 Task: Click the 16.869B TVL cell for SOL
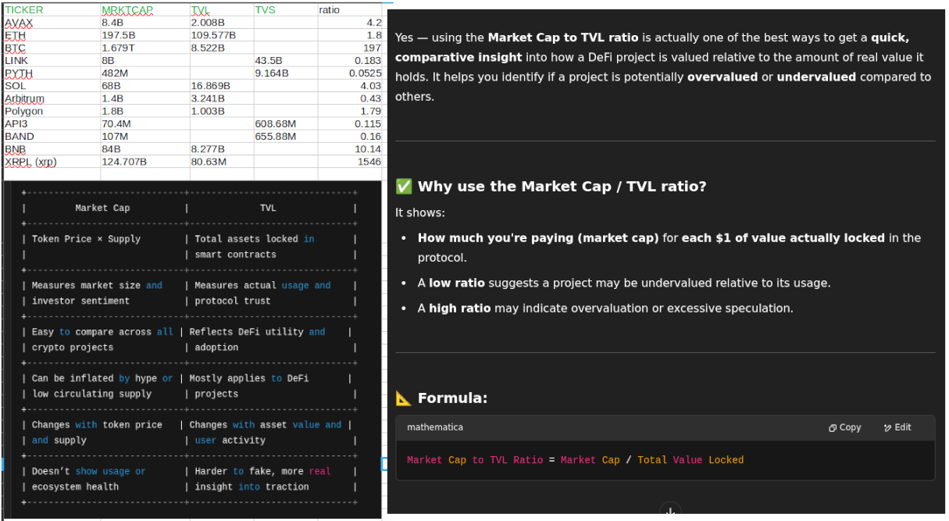(221, 86)
